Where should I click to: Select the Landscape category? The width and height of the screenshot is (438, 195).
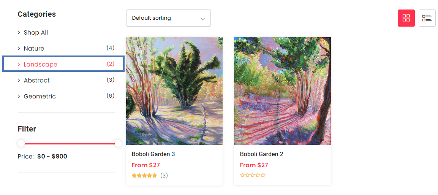tap(40, 65)
